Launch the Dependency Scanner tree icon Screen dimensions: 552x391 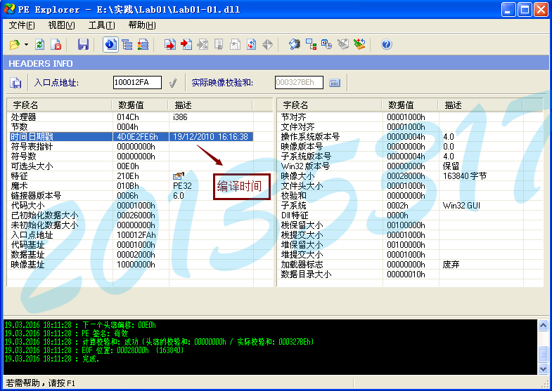pos(312,45)
